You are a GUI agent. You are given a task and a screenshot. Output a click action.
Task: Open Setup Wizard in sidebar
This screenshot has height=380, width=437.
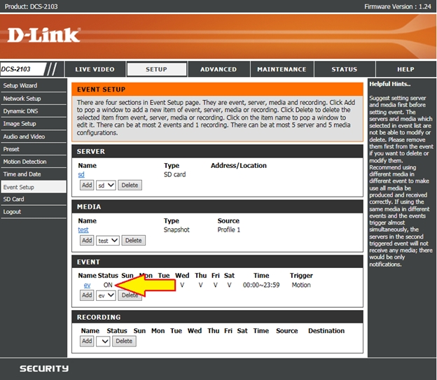pyautogui.click(x=20, y=85)
